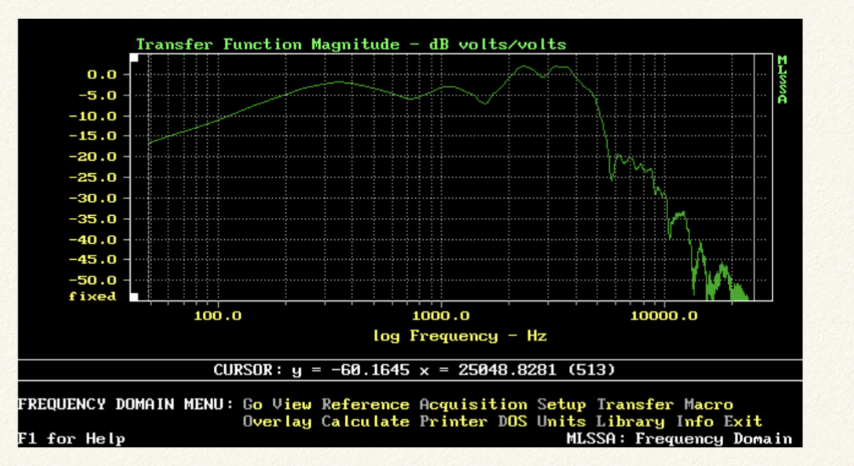This screenshot has width=854, height=466.
Task: Select the DOS menu command
Action: click(x=512, y=421)
